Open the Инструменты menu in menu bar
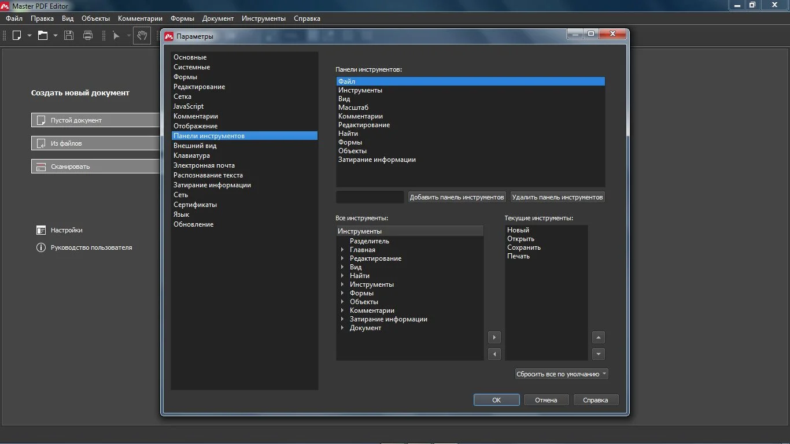 point(264,18)
